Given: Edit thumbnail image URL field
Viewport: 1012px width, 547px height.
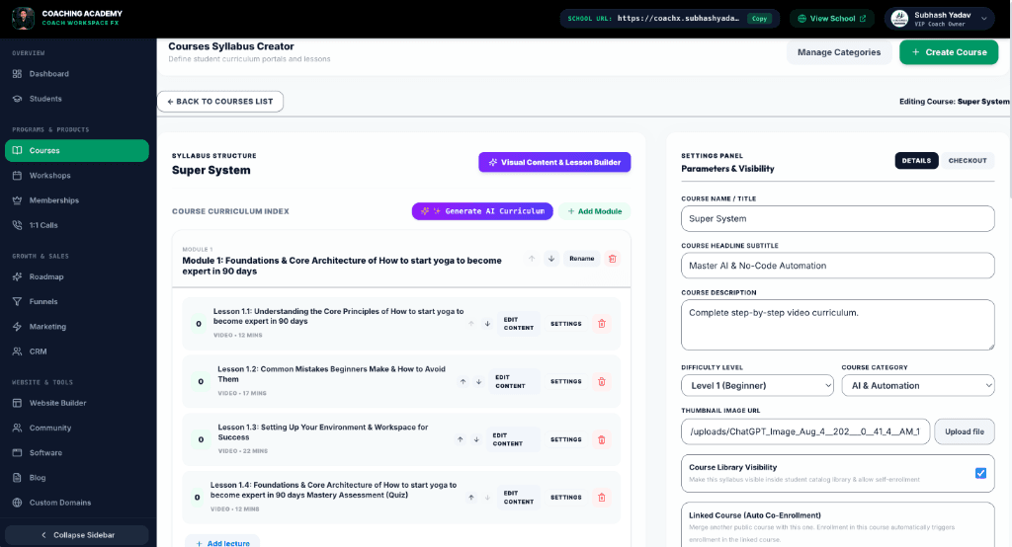Looking at the screenshot, I should coord(805,431).
